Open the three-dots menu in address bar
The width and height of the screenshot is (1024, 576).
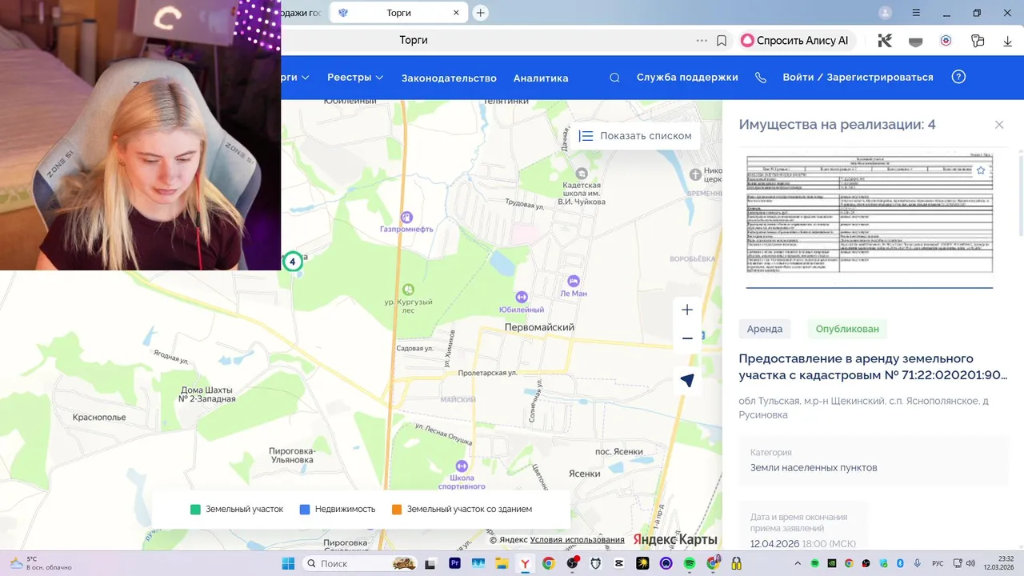point(702,41)
